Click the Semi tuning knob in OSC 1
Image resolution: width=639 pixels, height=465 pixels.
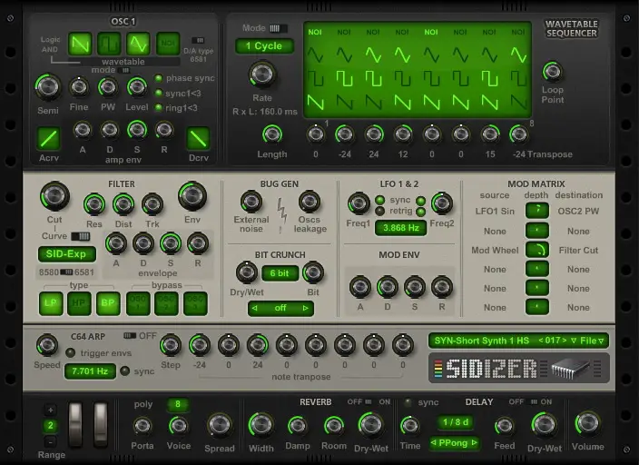48,87
